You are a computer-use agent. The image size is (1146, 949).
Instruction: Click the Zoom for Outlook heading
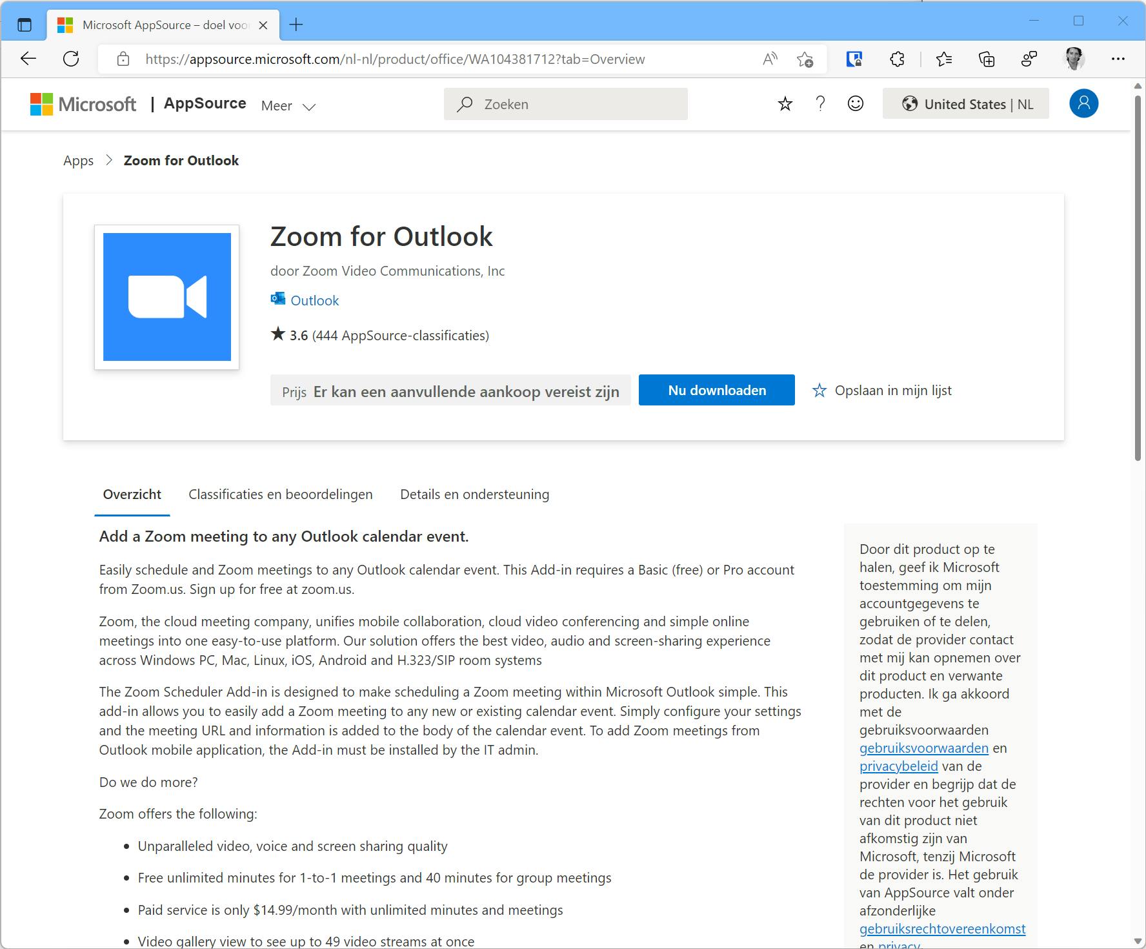(x=381, y=237)
